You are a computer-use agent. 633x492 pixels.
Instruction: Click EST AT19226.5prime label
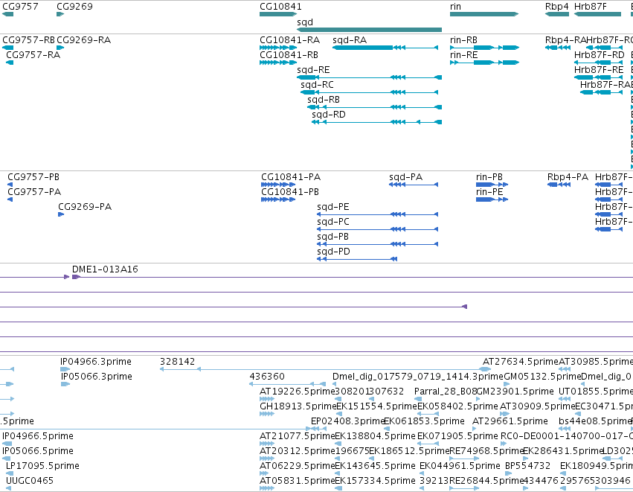tap(297, 392)
